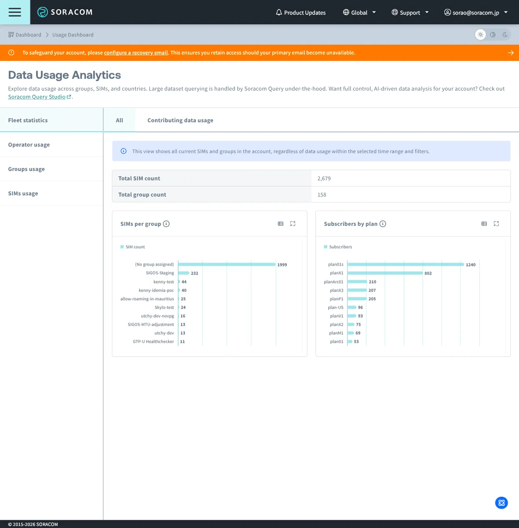
Task: Click the Soracom logo
Action: [x=65, y=12]
